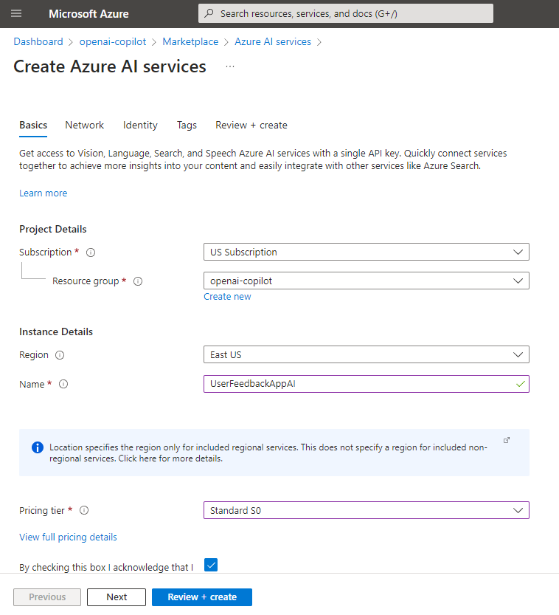
Task: Click the Instance Details heading
Action: (x=56, y=331)
